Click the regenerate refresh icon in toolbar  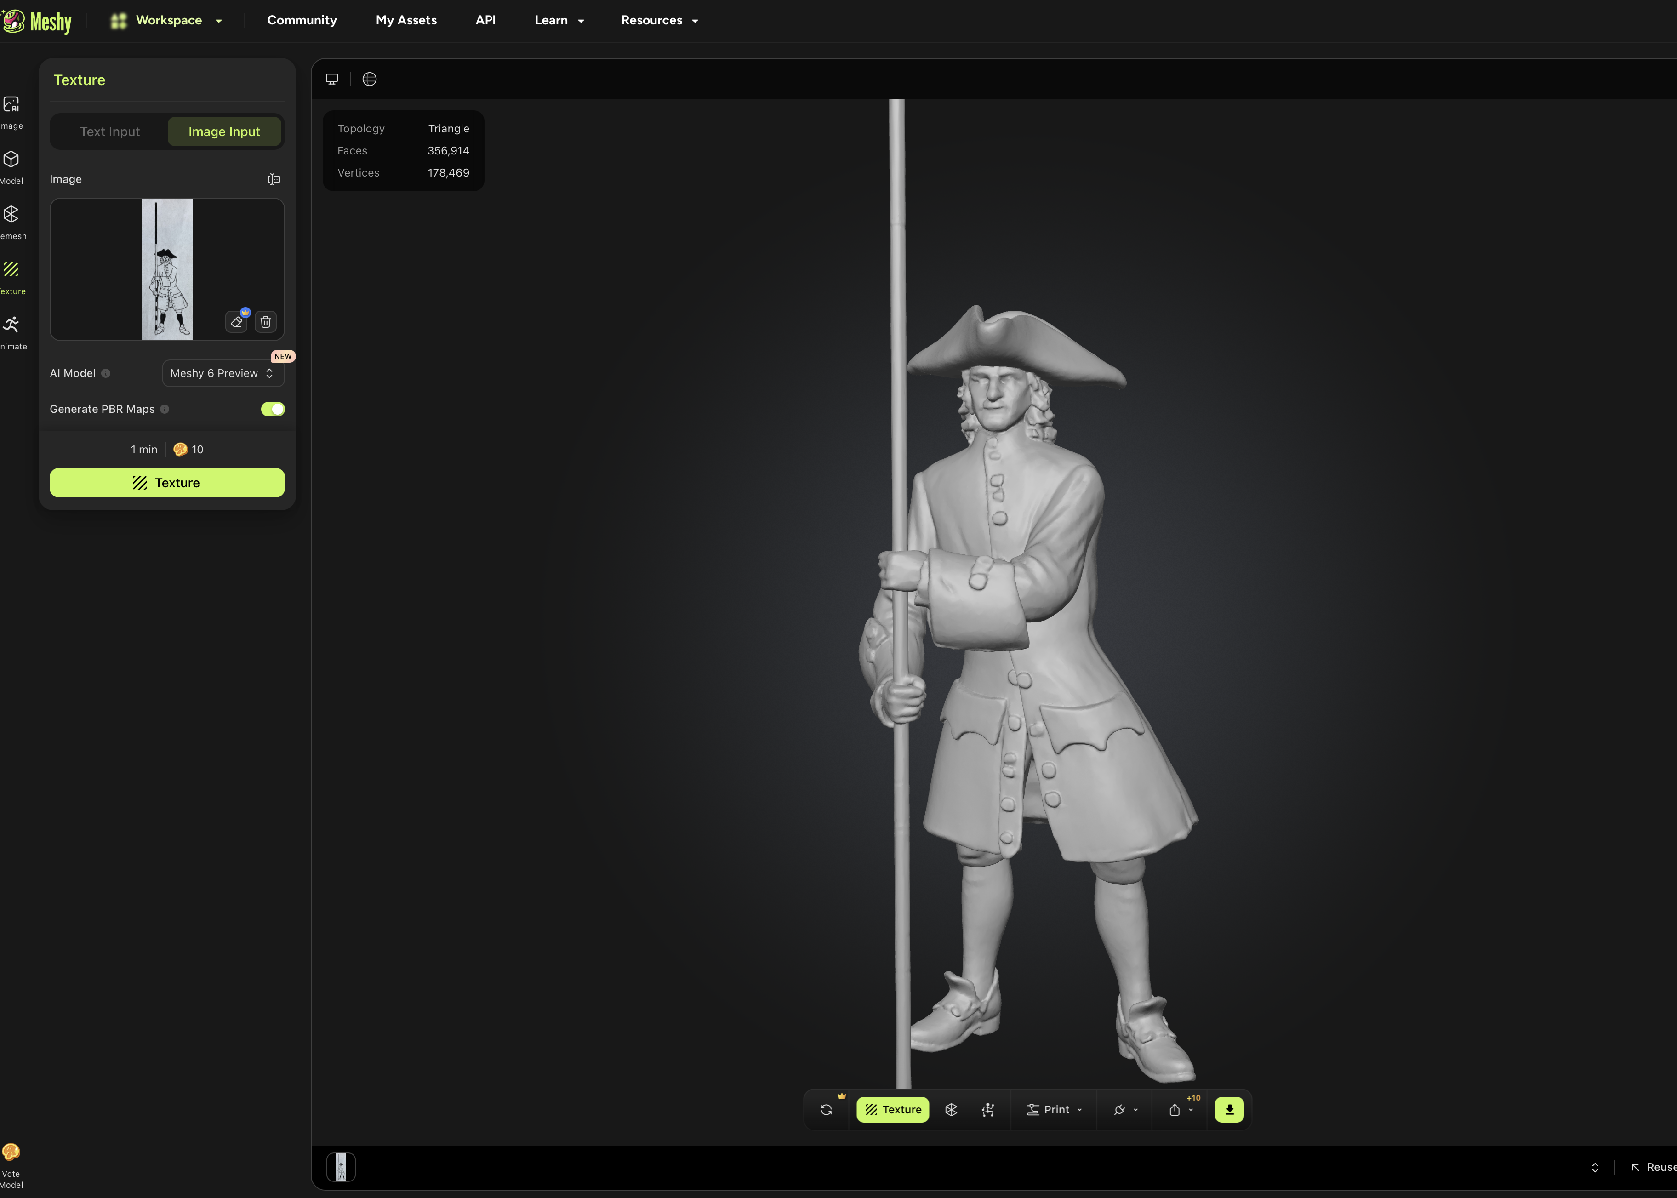tap(826, 1109)
